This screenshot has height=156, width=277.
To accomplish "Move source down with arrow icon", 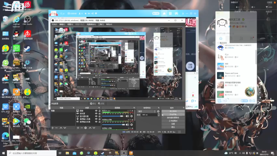I will (94, 128).
